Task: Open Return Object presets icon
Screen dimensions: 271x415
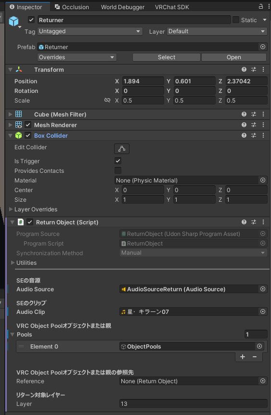Action: click(254, 222)
